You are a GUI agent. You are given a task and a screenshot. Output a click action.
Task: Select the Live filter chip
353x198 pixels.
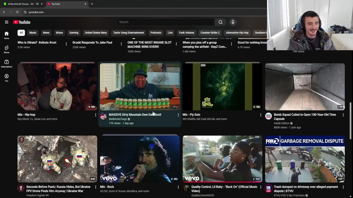pyautogui.click(x=170, y=33)
